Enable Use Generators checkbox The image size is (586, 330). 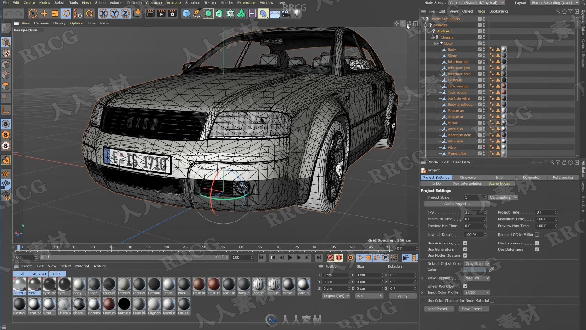click(465, 249)
